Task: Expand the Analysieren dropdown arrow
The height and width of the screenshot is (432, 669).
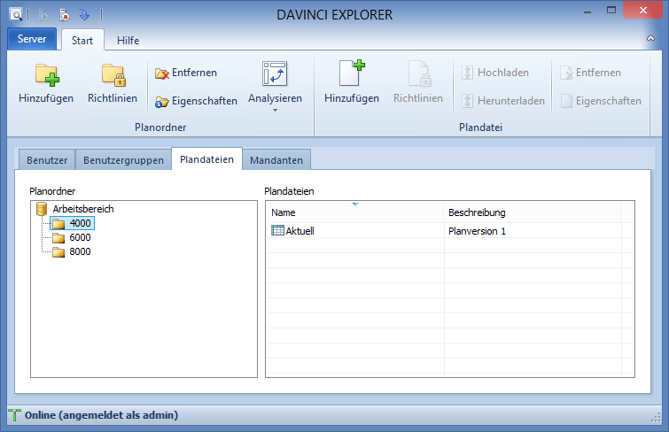Action: tap(275, 111)
